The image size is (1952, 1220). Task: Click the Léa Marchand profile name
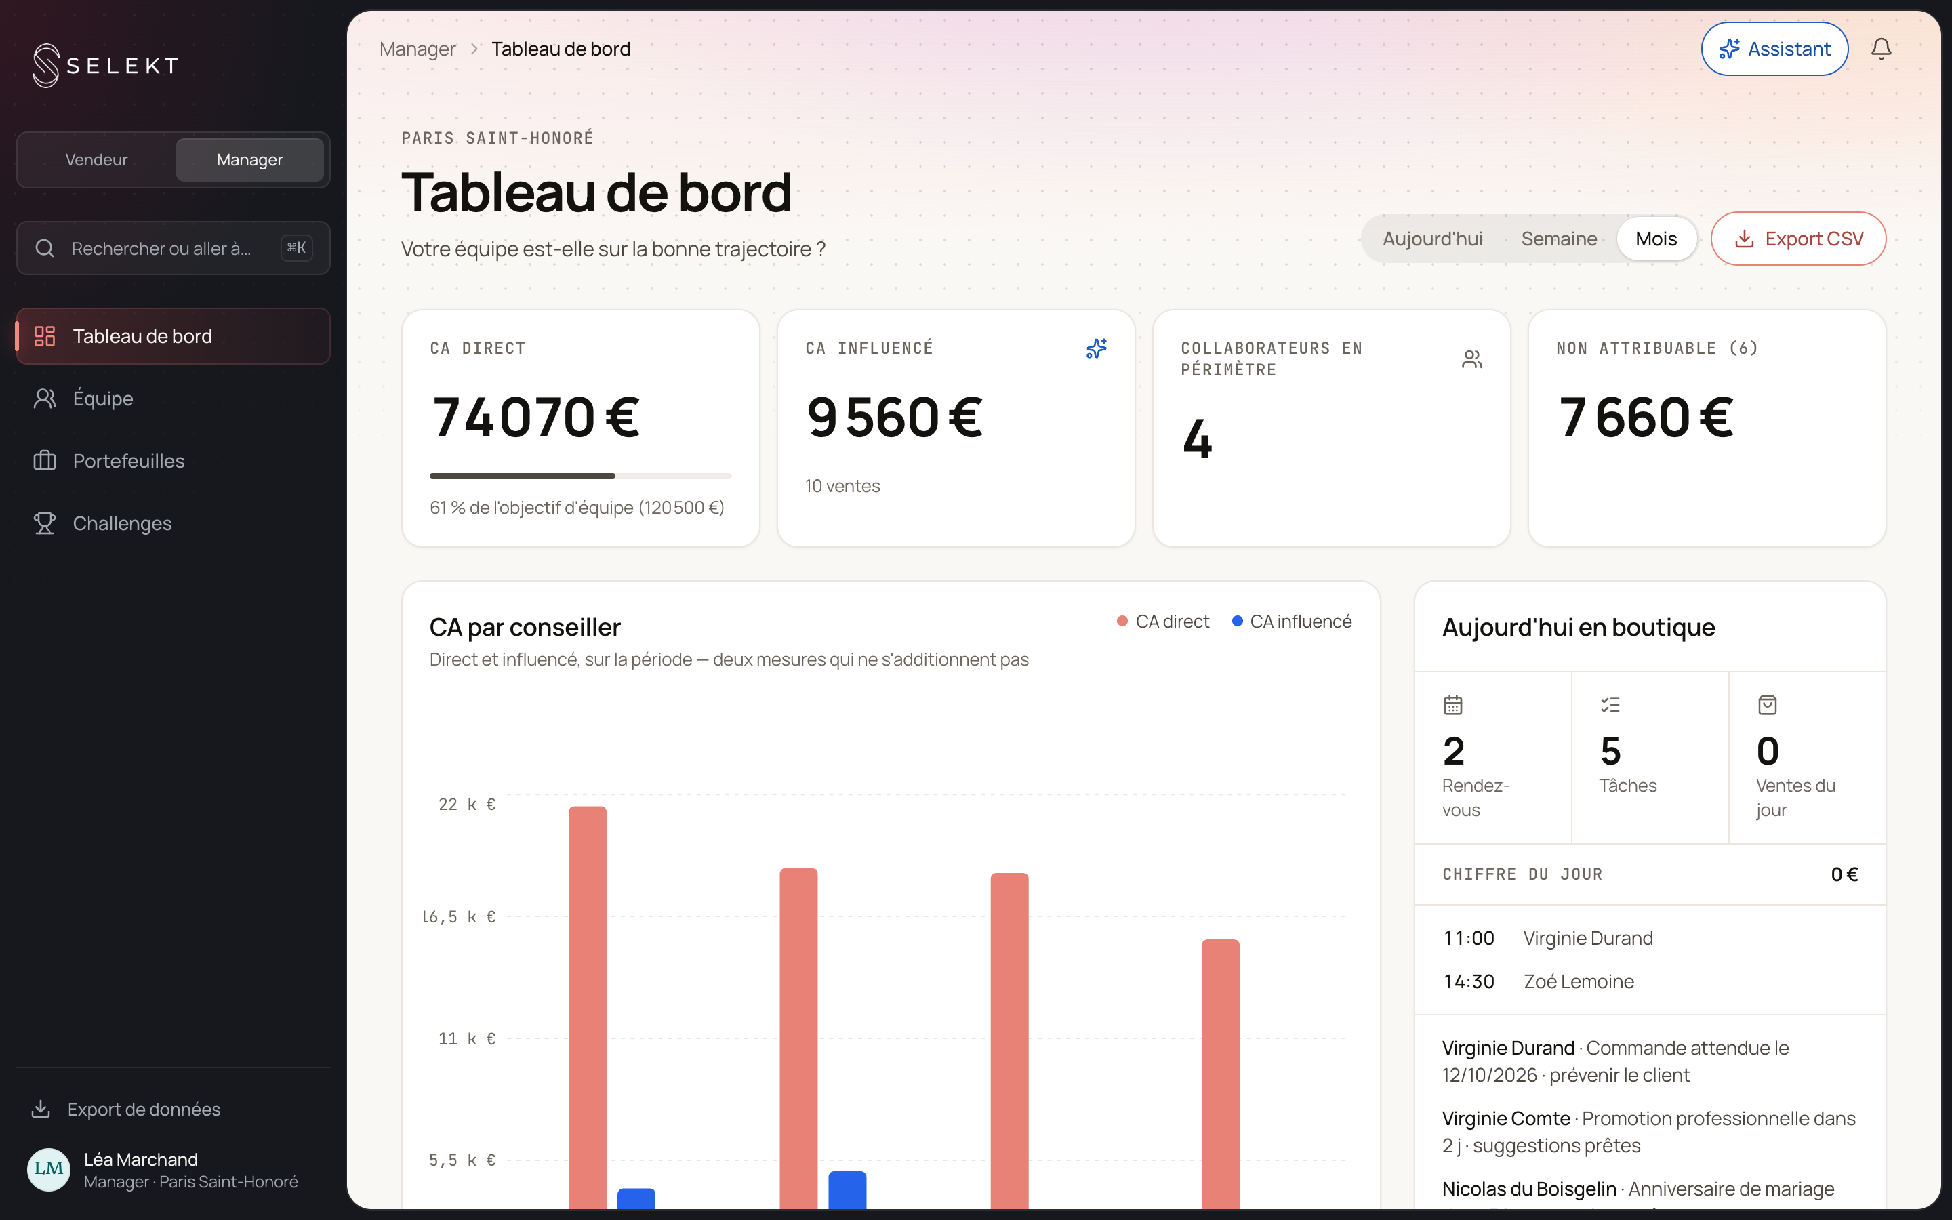pos(141,1160)
